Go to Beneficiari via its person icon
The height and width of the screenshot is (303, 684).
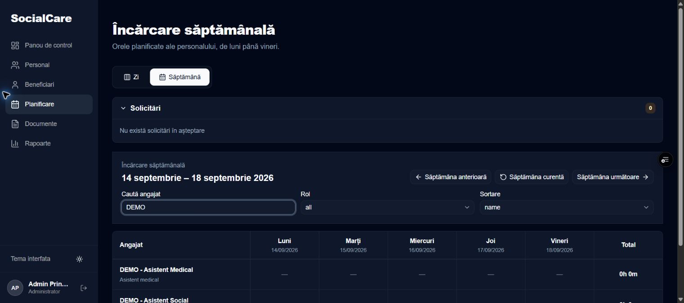(15, 85)
